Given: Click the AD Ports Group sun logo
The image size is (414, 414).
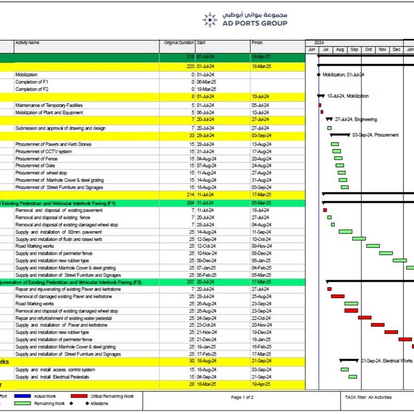Looking at the screenshot, I should tap(210, 20).
